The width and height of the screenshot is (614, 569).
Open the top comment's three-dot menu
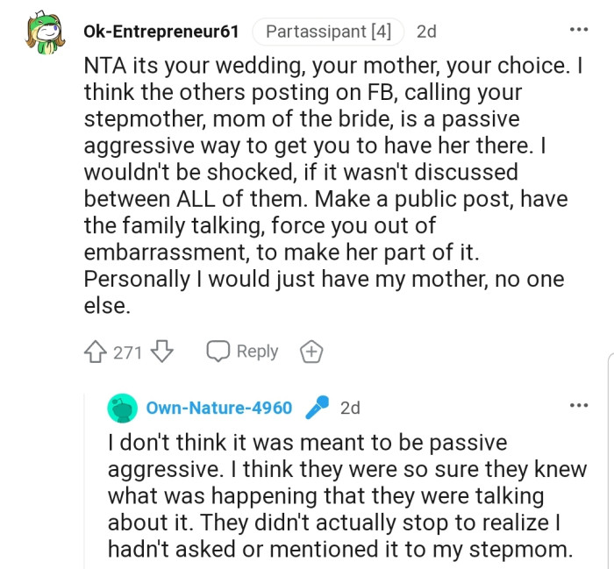[578, 31]
